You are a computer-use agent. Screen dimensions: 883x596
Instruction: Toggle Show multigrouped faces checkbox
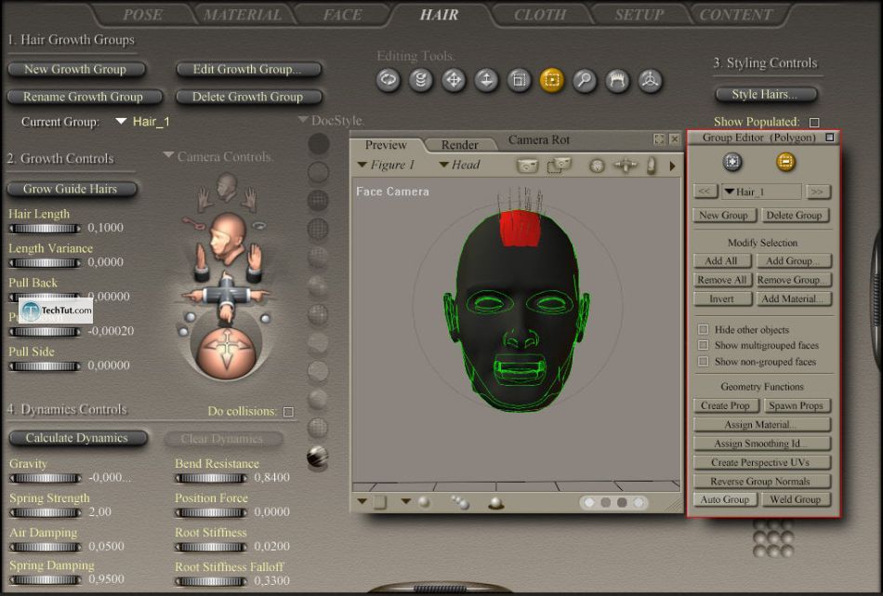[704, 346]
